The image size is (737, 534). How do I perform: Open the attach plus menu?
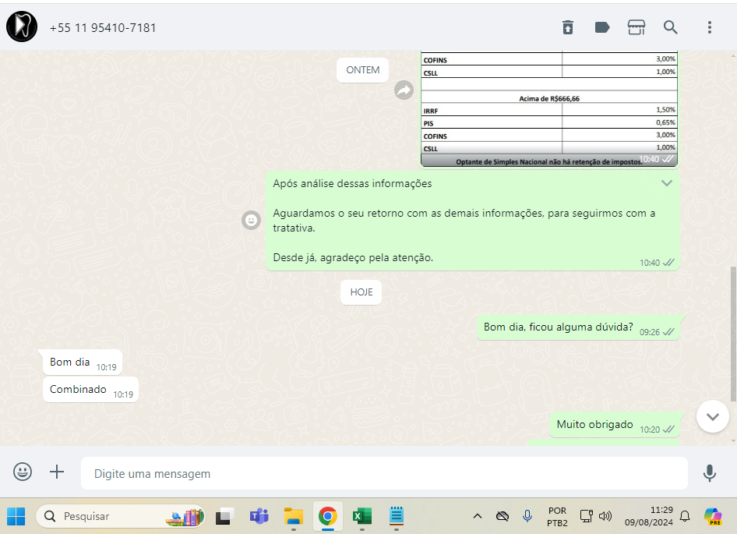tap(57, 472)
